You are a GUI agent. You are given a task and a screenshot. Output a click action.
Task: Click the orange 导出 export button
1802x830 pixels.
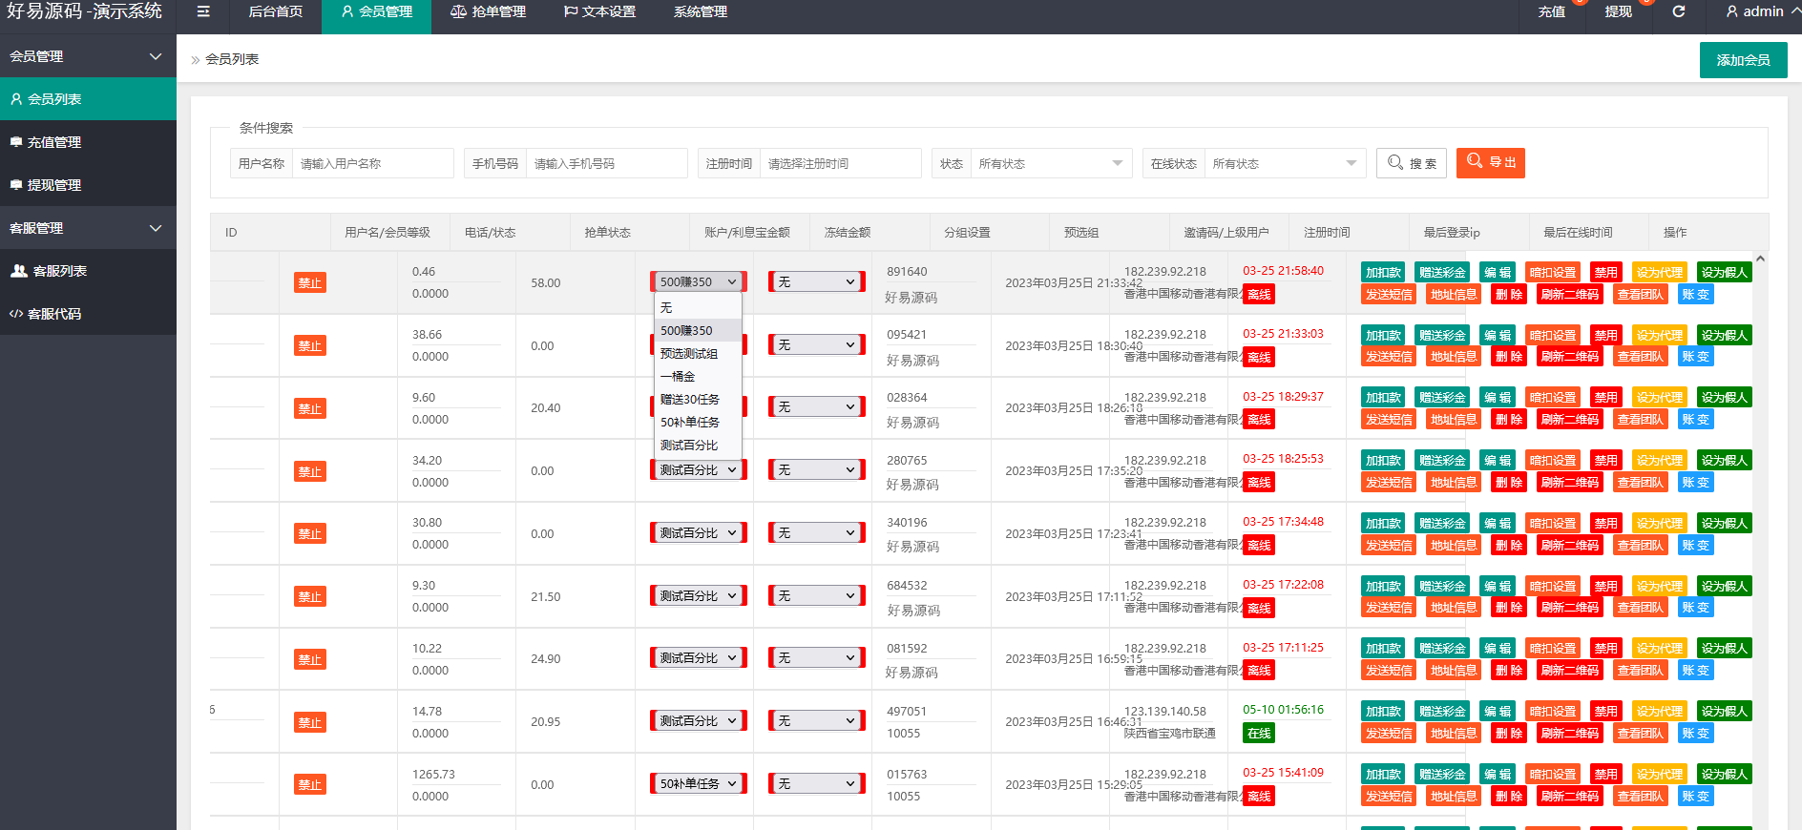click(1491, 162)
